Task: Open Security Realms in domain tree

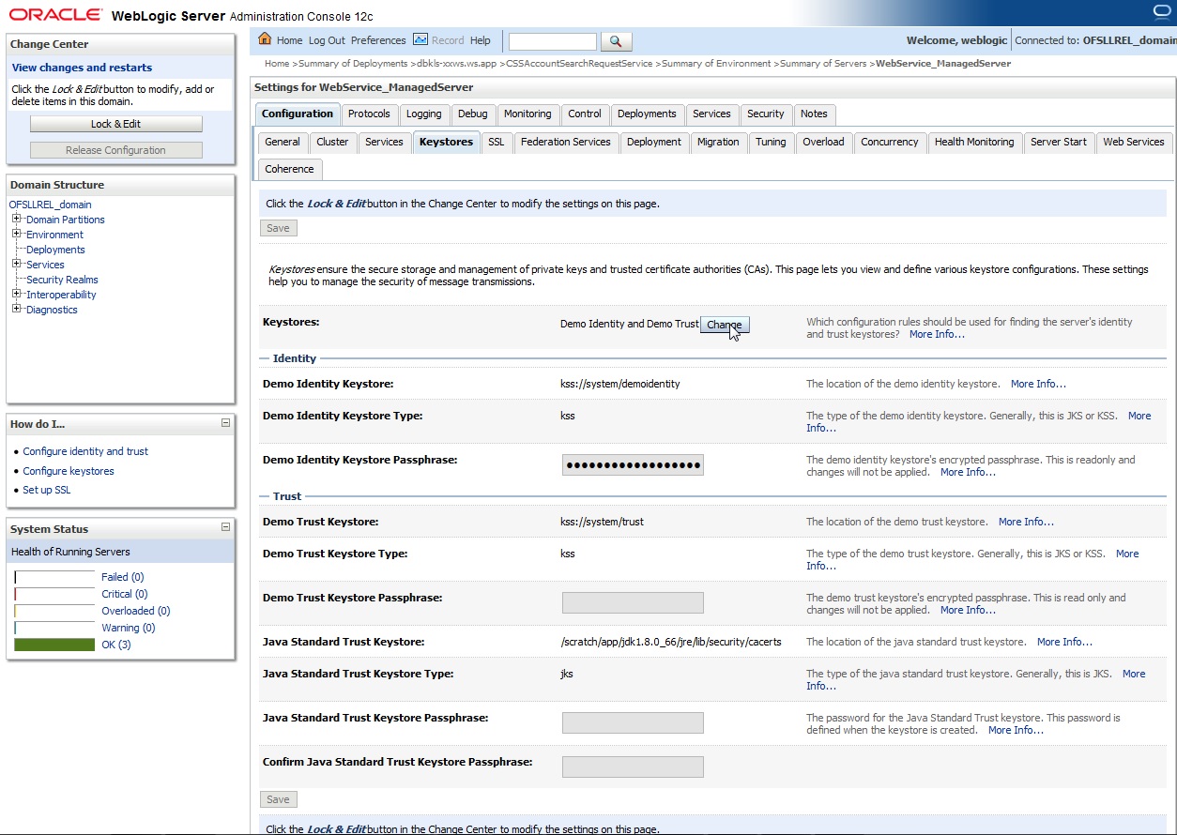Action: click(62, 280)
